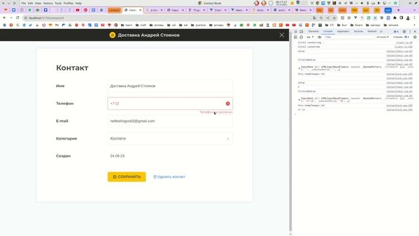This screenshot has width=419, height=236.
Task: Click the page vertical scrollbar
Action: (291, 131)
